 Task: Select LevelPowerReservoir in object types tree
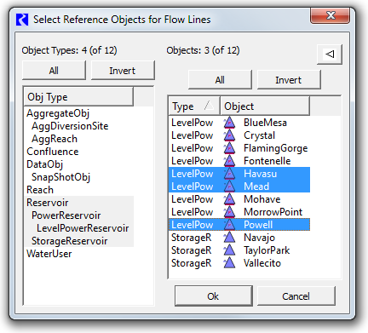[x=83, y=228]
